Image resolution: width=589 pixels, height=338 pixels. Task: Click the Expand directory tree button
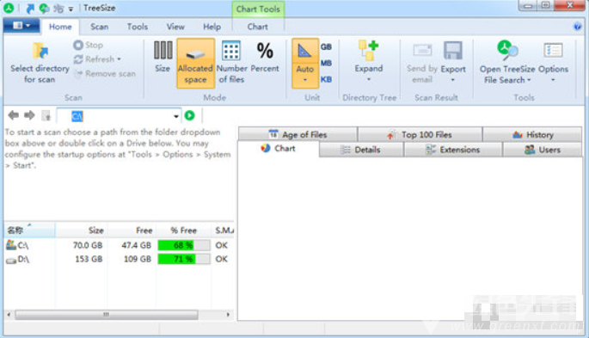coord(369,62)
